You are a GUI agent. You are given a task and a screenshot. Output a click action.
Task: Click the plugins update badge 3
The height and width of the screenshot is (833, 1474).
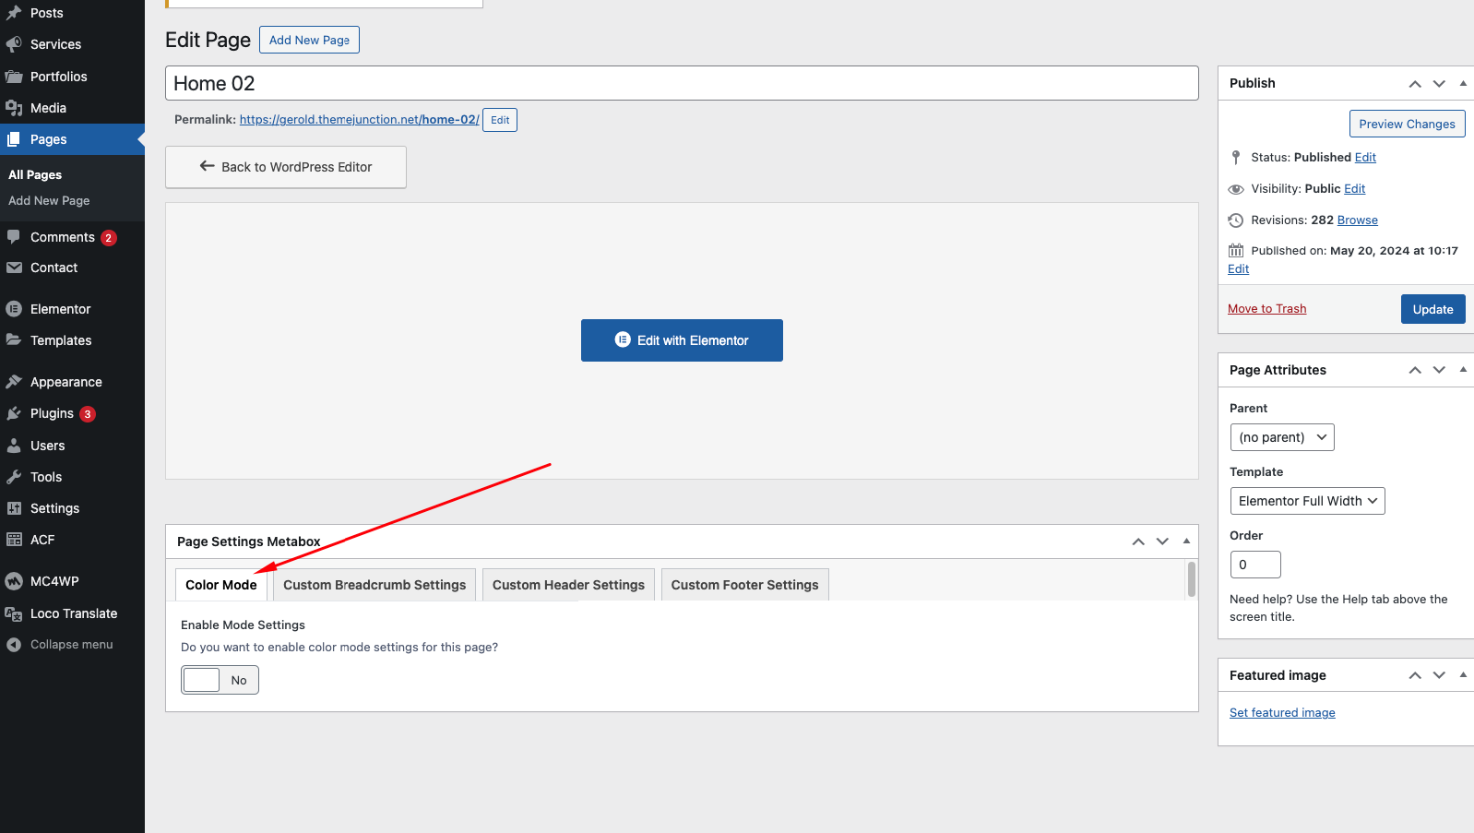[88, 414]
